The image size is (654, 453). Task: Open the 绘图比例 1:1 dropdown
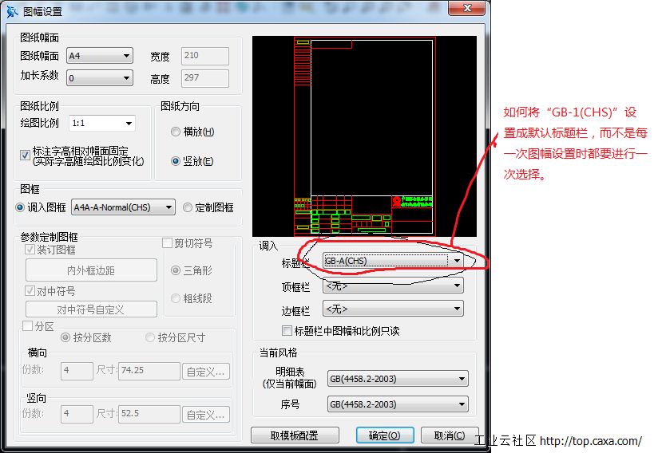101,123
